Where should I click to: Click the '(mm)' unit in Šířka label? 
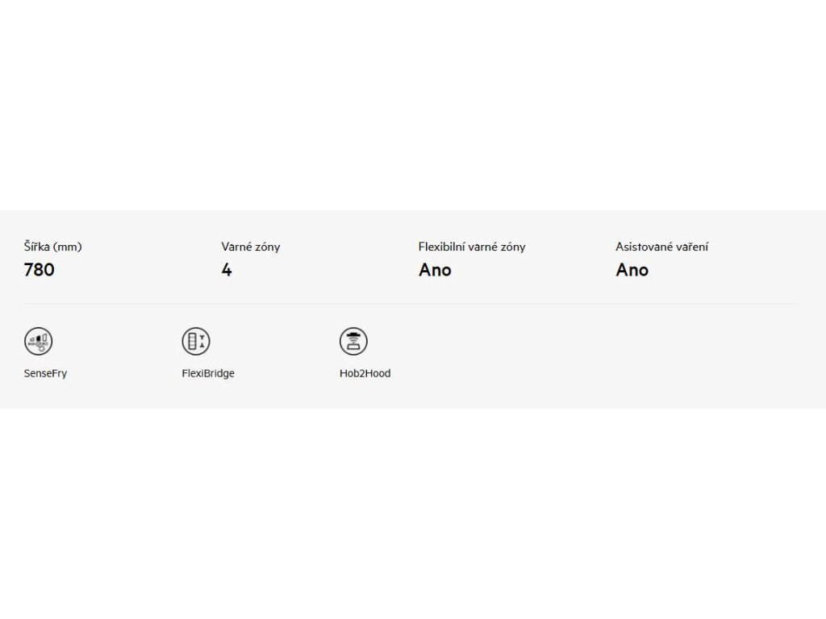[68, 247]
